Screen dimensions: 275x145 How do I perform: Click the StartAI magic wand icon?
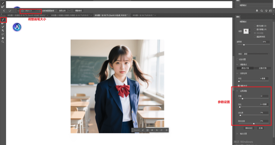143,130
